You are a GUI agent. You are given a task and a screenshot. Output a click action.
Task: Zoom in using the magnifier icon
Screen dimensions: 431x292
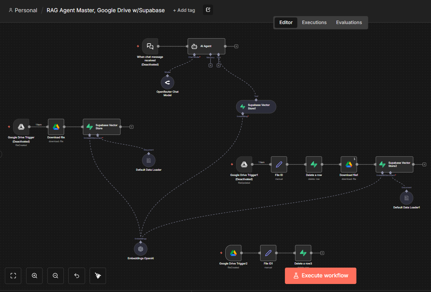pyautogui.click(x=34, y=276)
